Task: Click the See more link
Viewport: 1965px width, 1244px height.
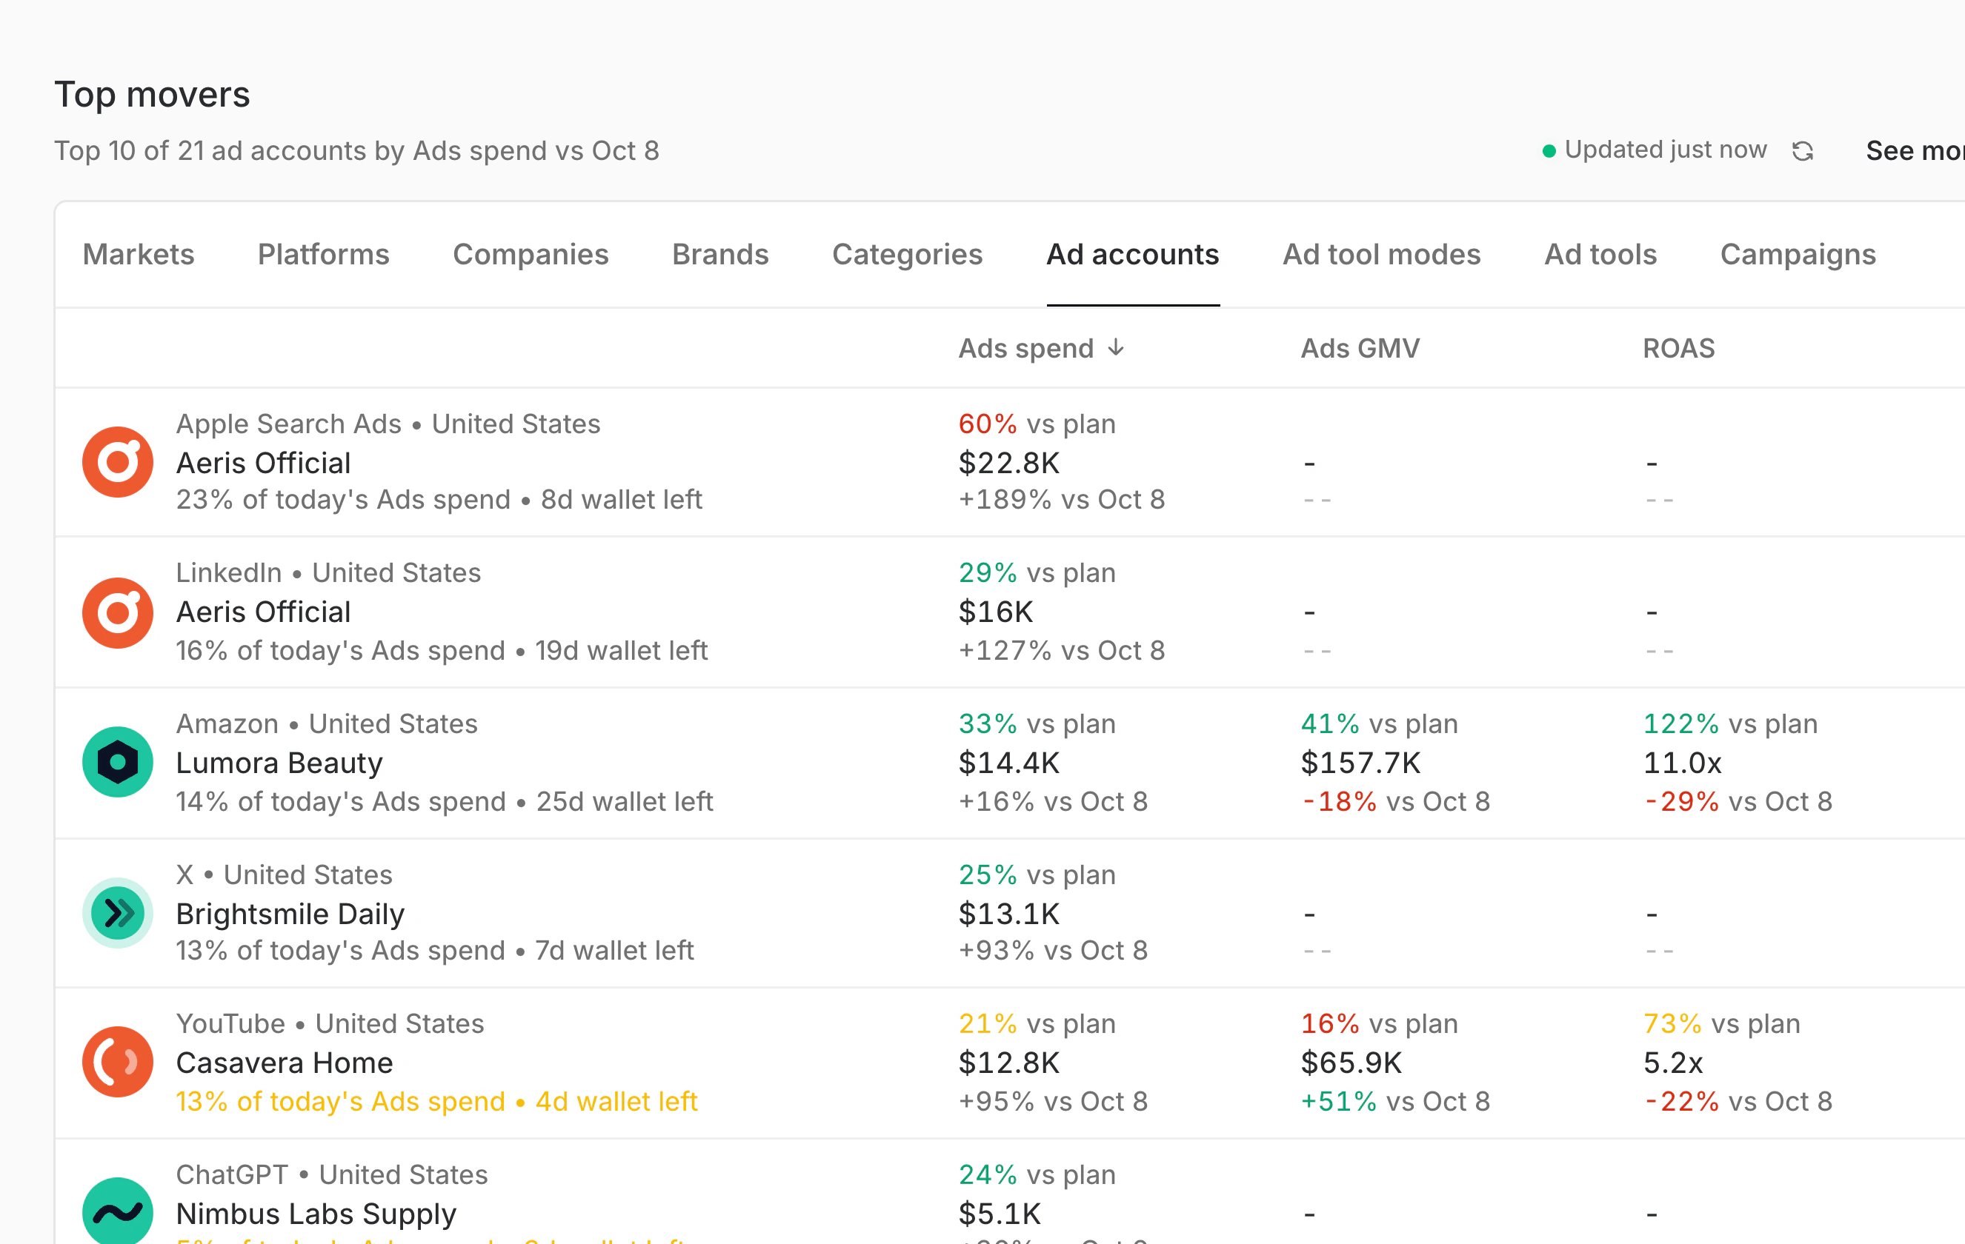Action: coord(1915,151)
